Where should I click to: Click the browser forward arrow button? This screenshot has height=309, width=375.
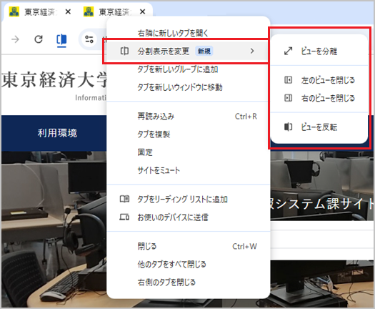coord(15,39)
